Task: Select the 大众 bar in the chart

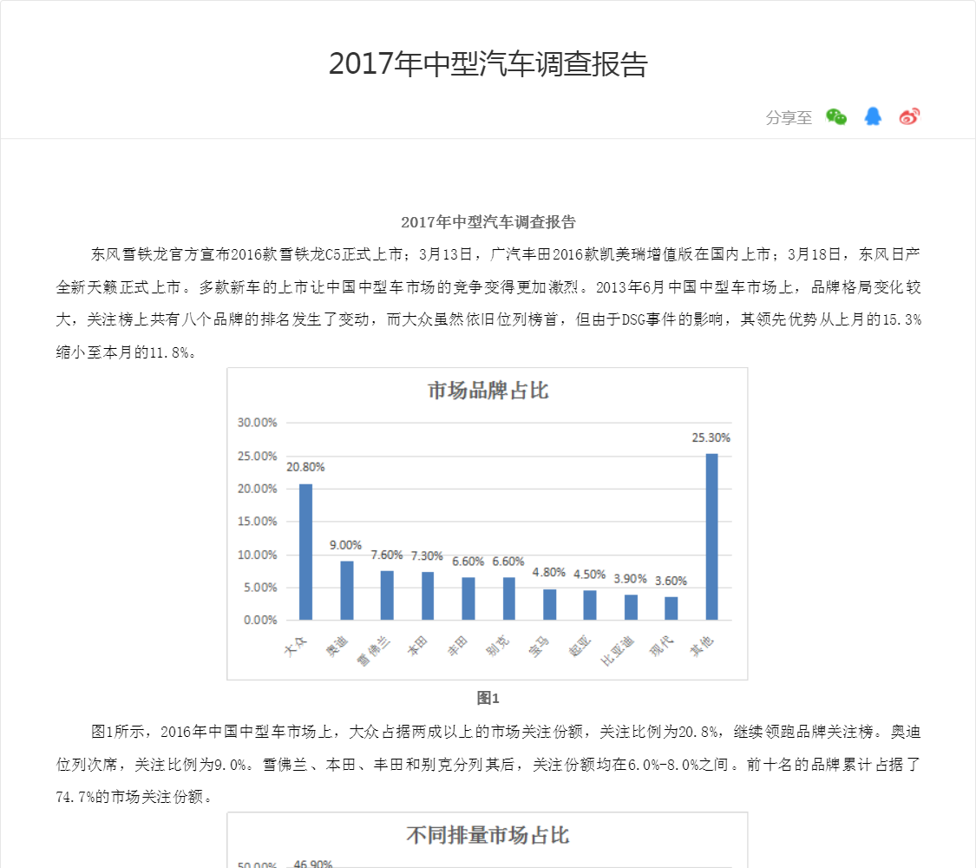Action: (x=305, y=552)
